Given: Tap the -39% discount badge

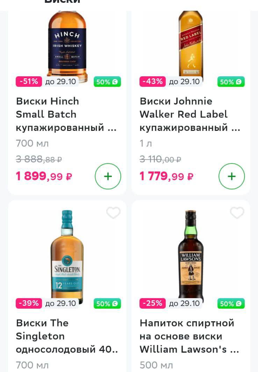Looking at the screenshot, I should 29,303.
